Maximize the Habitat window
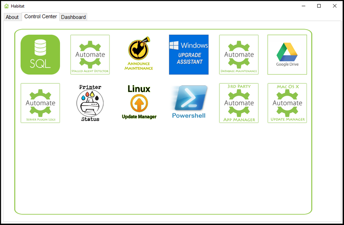Screen dimensions: 344x225 [x=319, y=6]
